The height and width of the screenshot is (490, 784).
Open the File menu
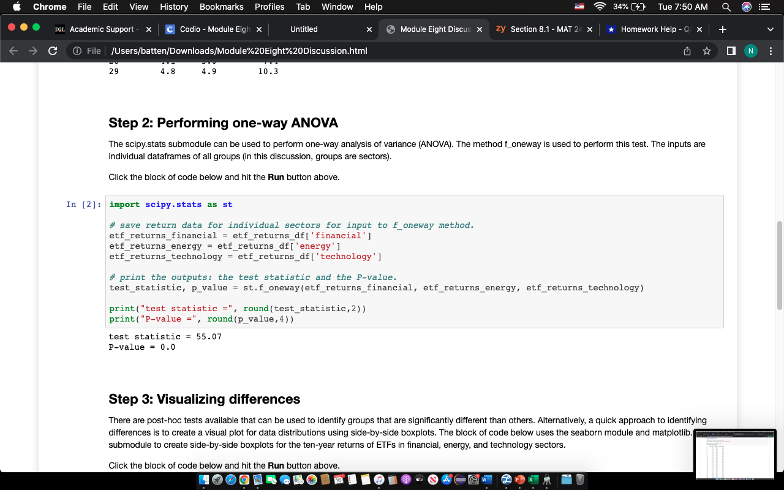tap(85, 7)
